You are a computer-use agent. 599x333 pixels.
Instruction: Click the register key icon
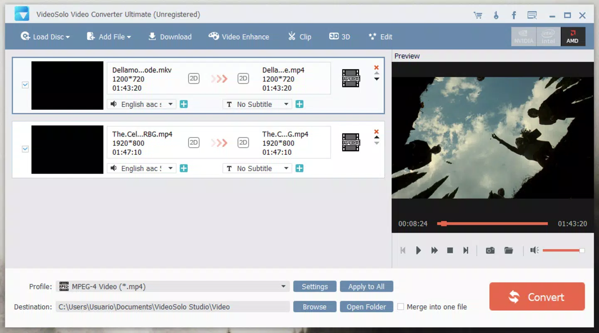click(x=496, y=15)
